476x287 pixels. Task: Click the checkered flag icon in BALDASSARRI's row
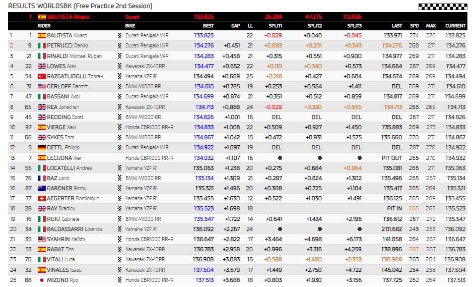119,229
